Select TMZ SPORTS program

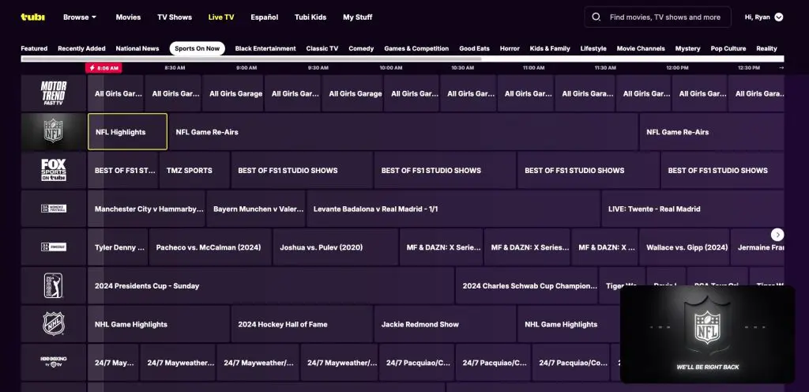coord(194,170)
